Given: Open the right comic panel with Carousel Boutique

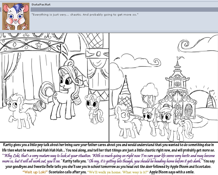Looking at the screenshot, I should coord(163,87).
